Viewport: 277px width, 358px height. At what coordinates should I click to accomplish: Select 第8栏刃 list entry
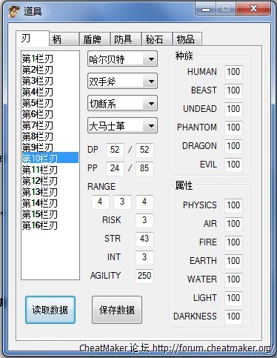[x=50, y=136]
